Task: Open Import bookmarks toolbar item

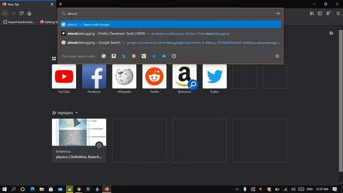Action: tap(19, 22)
